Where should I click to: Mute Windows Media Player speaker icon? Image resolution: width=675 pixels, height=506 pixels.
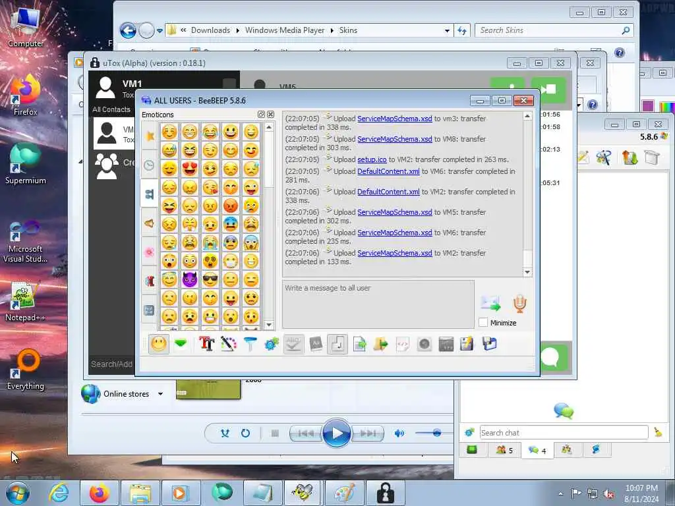[399, 433]
